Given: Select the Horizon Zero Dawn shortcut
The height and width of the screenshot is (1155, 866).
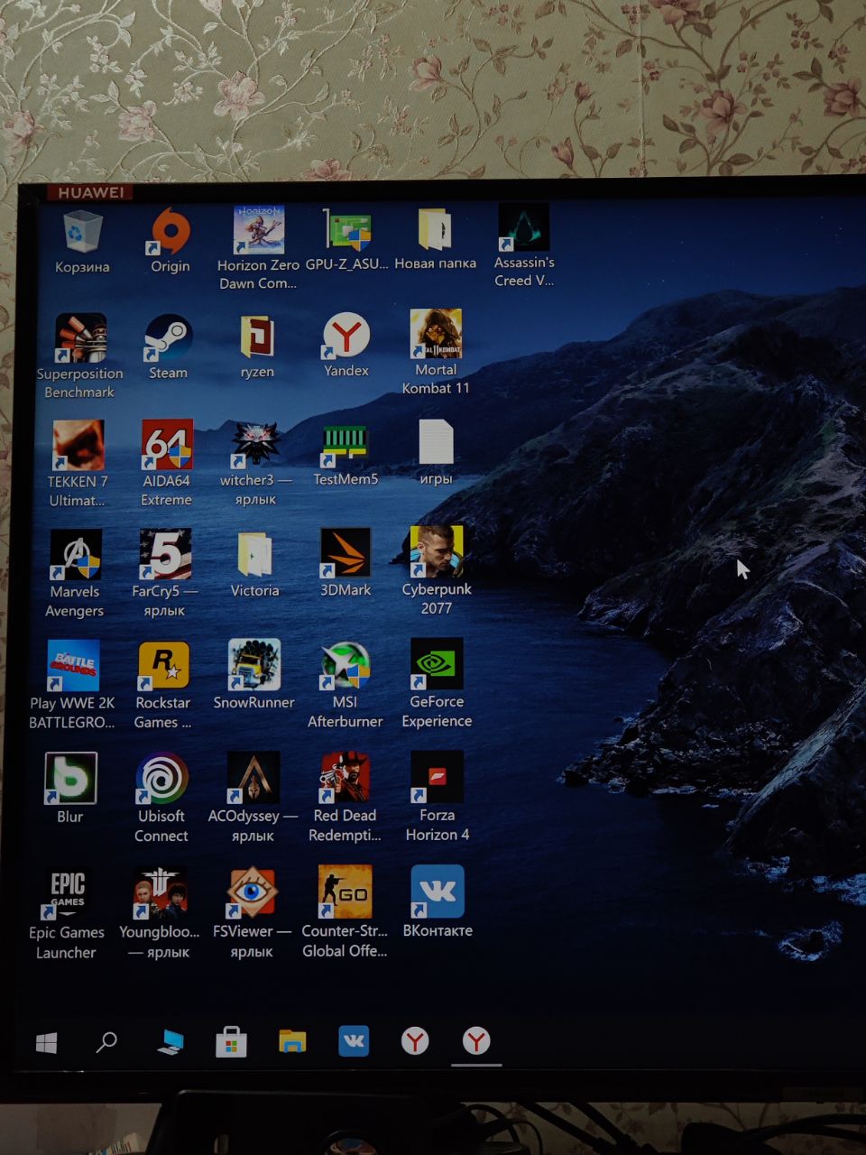Looking at the screenshot, I should [259, 230].
